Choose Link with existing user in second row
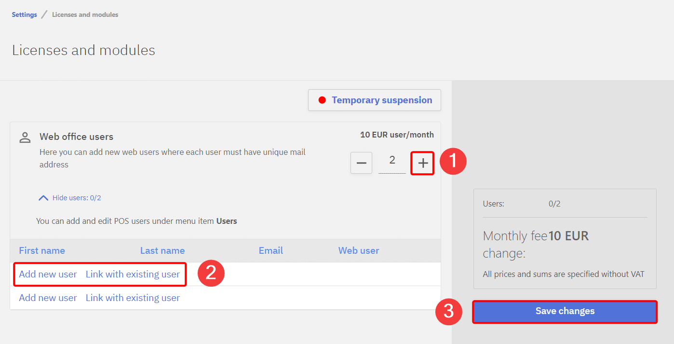Viewport: 674px width, 344px height. pos(133,298)
